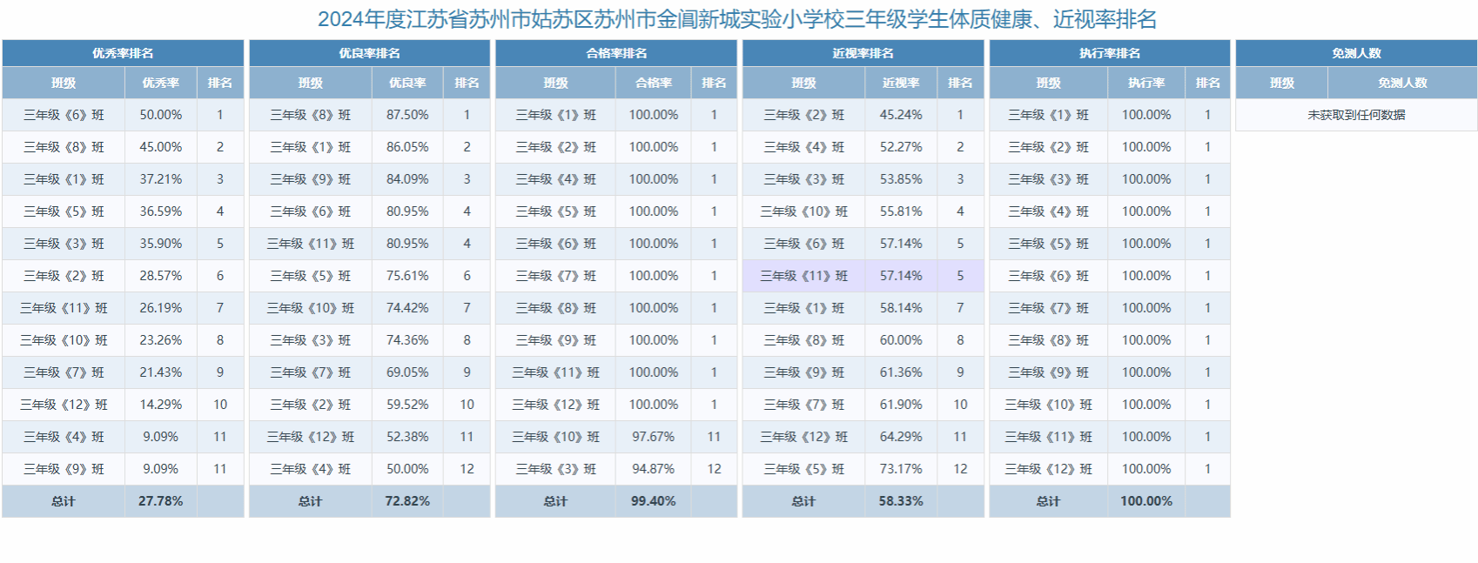Click the 优良率排名 table header

tap(369, 53)
